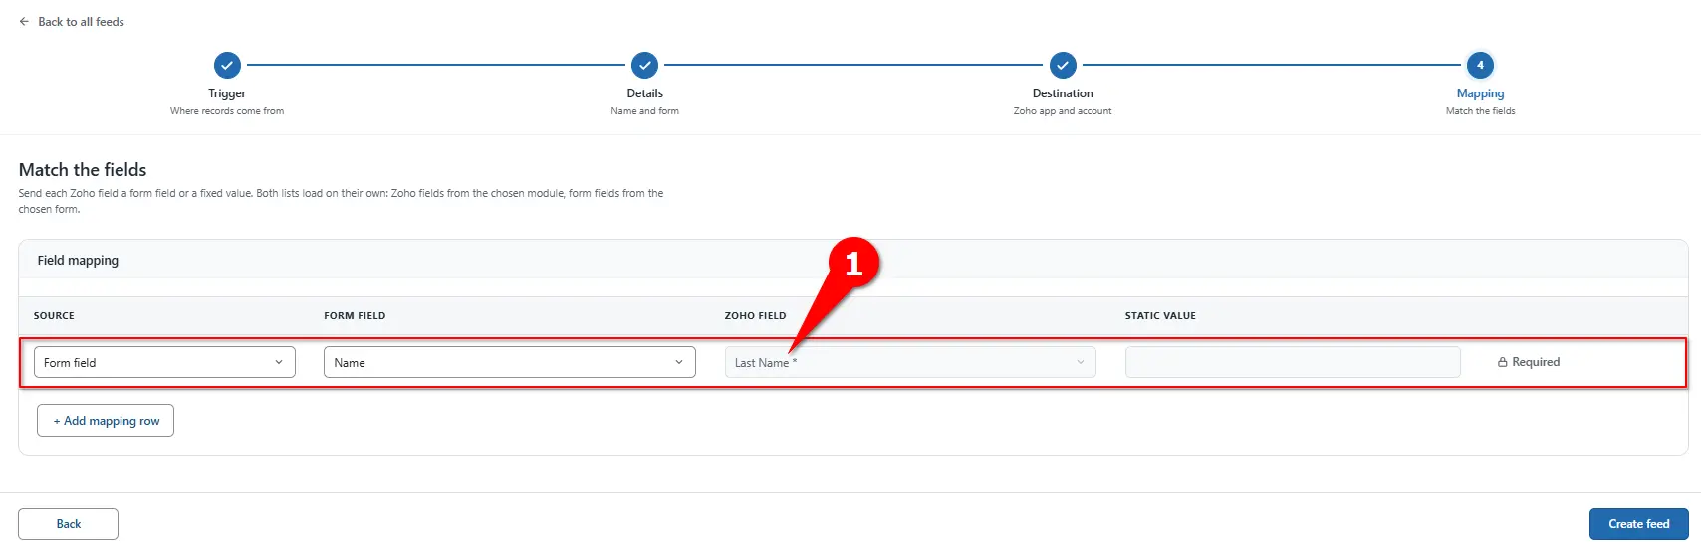Screen dimensions: 1701x550
Task: Click the Create feed button
Action: 1638,524
